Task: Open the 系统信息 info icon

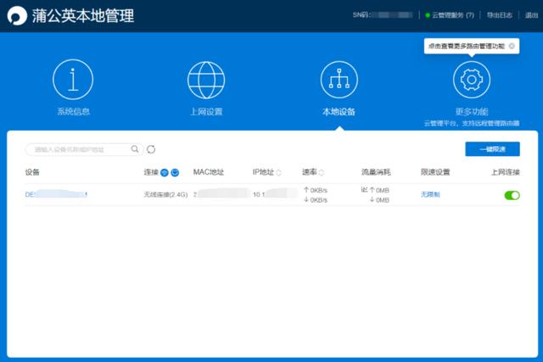Action: pyautogui.click(x=73, y=79)
